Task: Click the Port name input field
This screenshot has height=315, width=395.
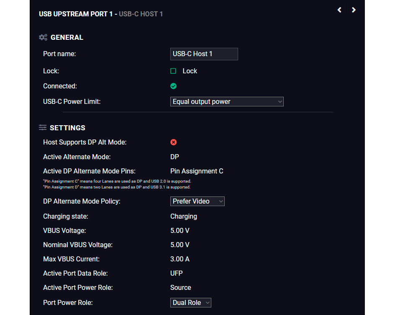Action: click(x=204, y=54)
